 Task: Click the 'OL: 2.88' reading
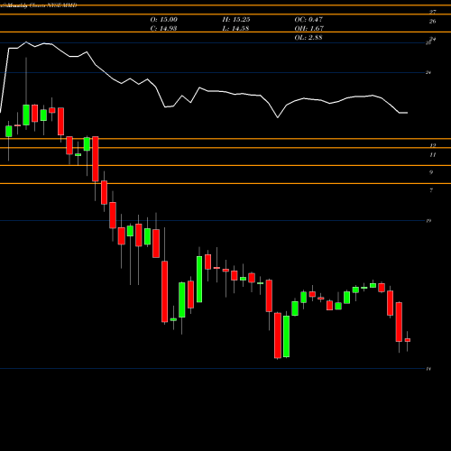[x=308, y=38]
